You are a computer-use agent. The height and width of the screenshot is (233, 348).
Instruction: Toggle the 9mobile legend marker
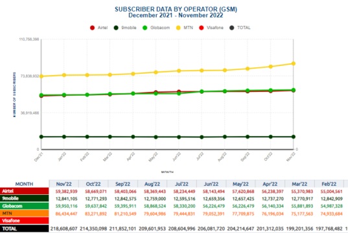click(x=116, y=28)
